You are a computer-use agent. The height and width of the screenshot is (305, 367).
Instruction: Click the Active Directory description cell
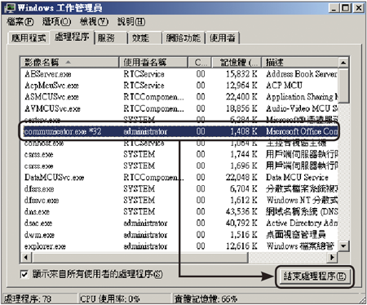(302, 223)
